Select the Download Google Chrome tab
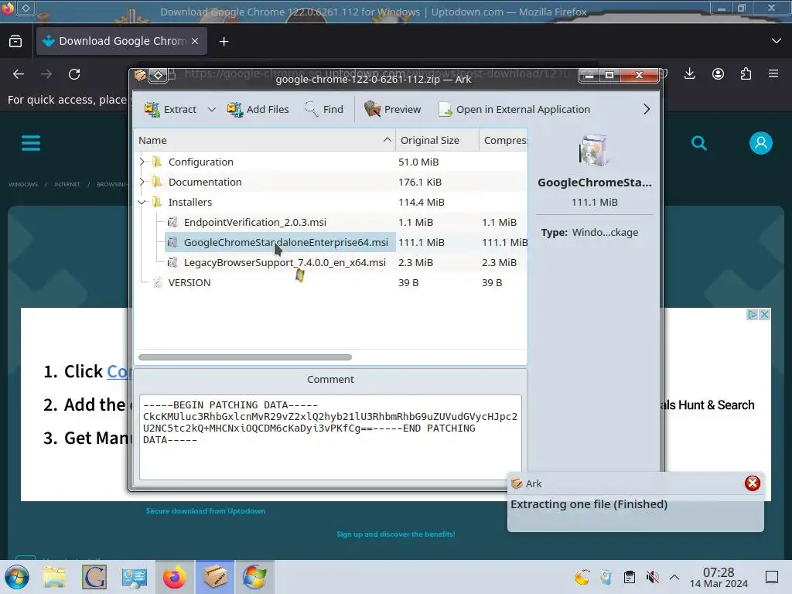 coord(121,42)
